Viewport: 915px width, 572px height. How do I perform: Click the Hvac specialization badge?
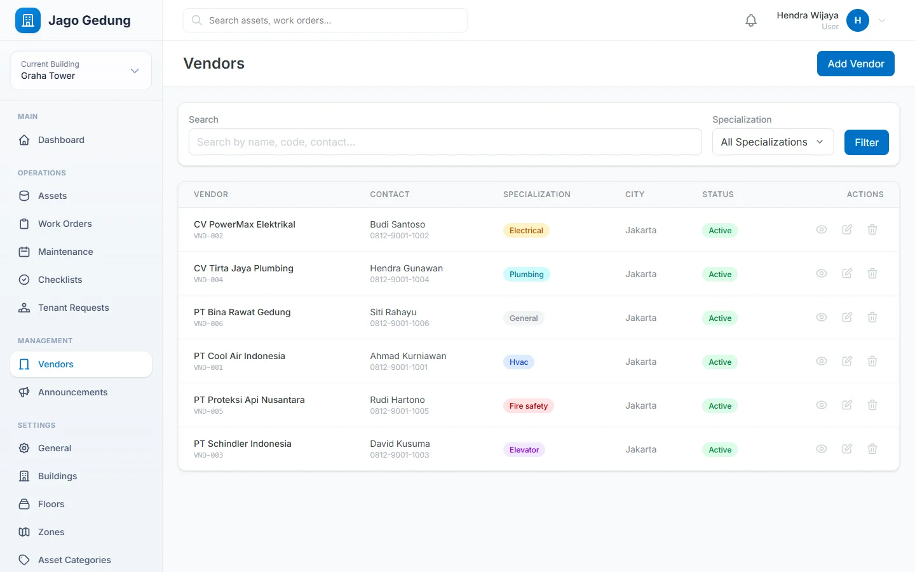[518, 362]
